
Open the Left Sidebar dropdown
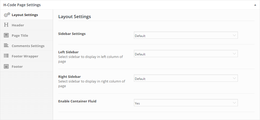186,54
